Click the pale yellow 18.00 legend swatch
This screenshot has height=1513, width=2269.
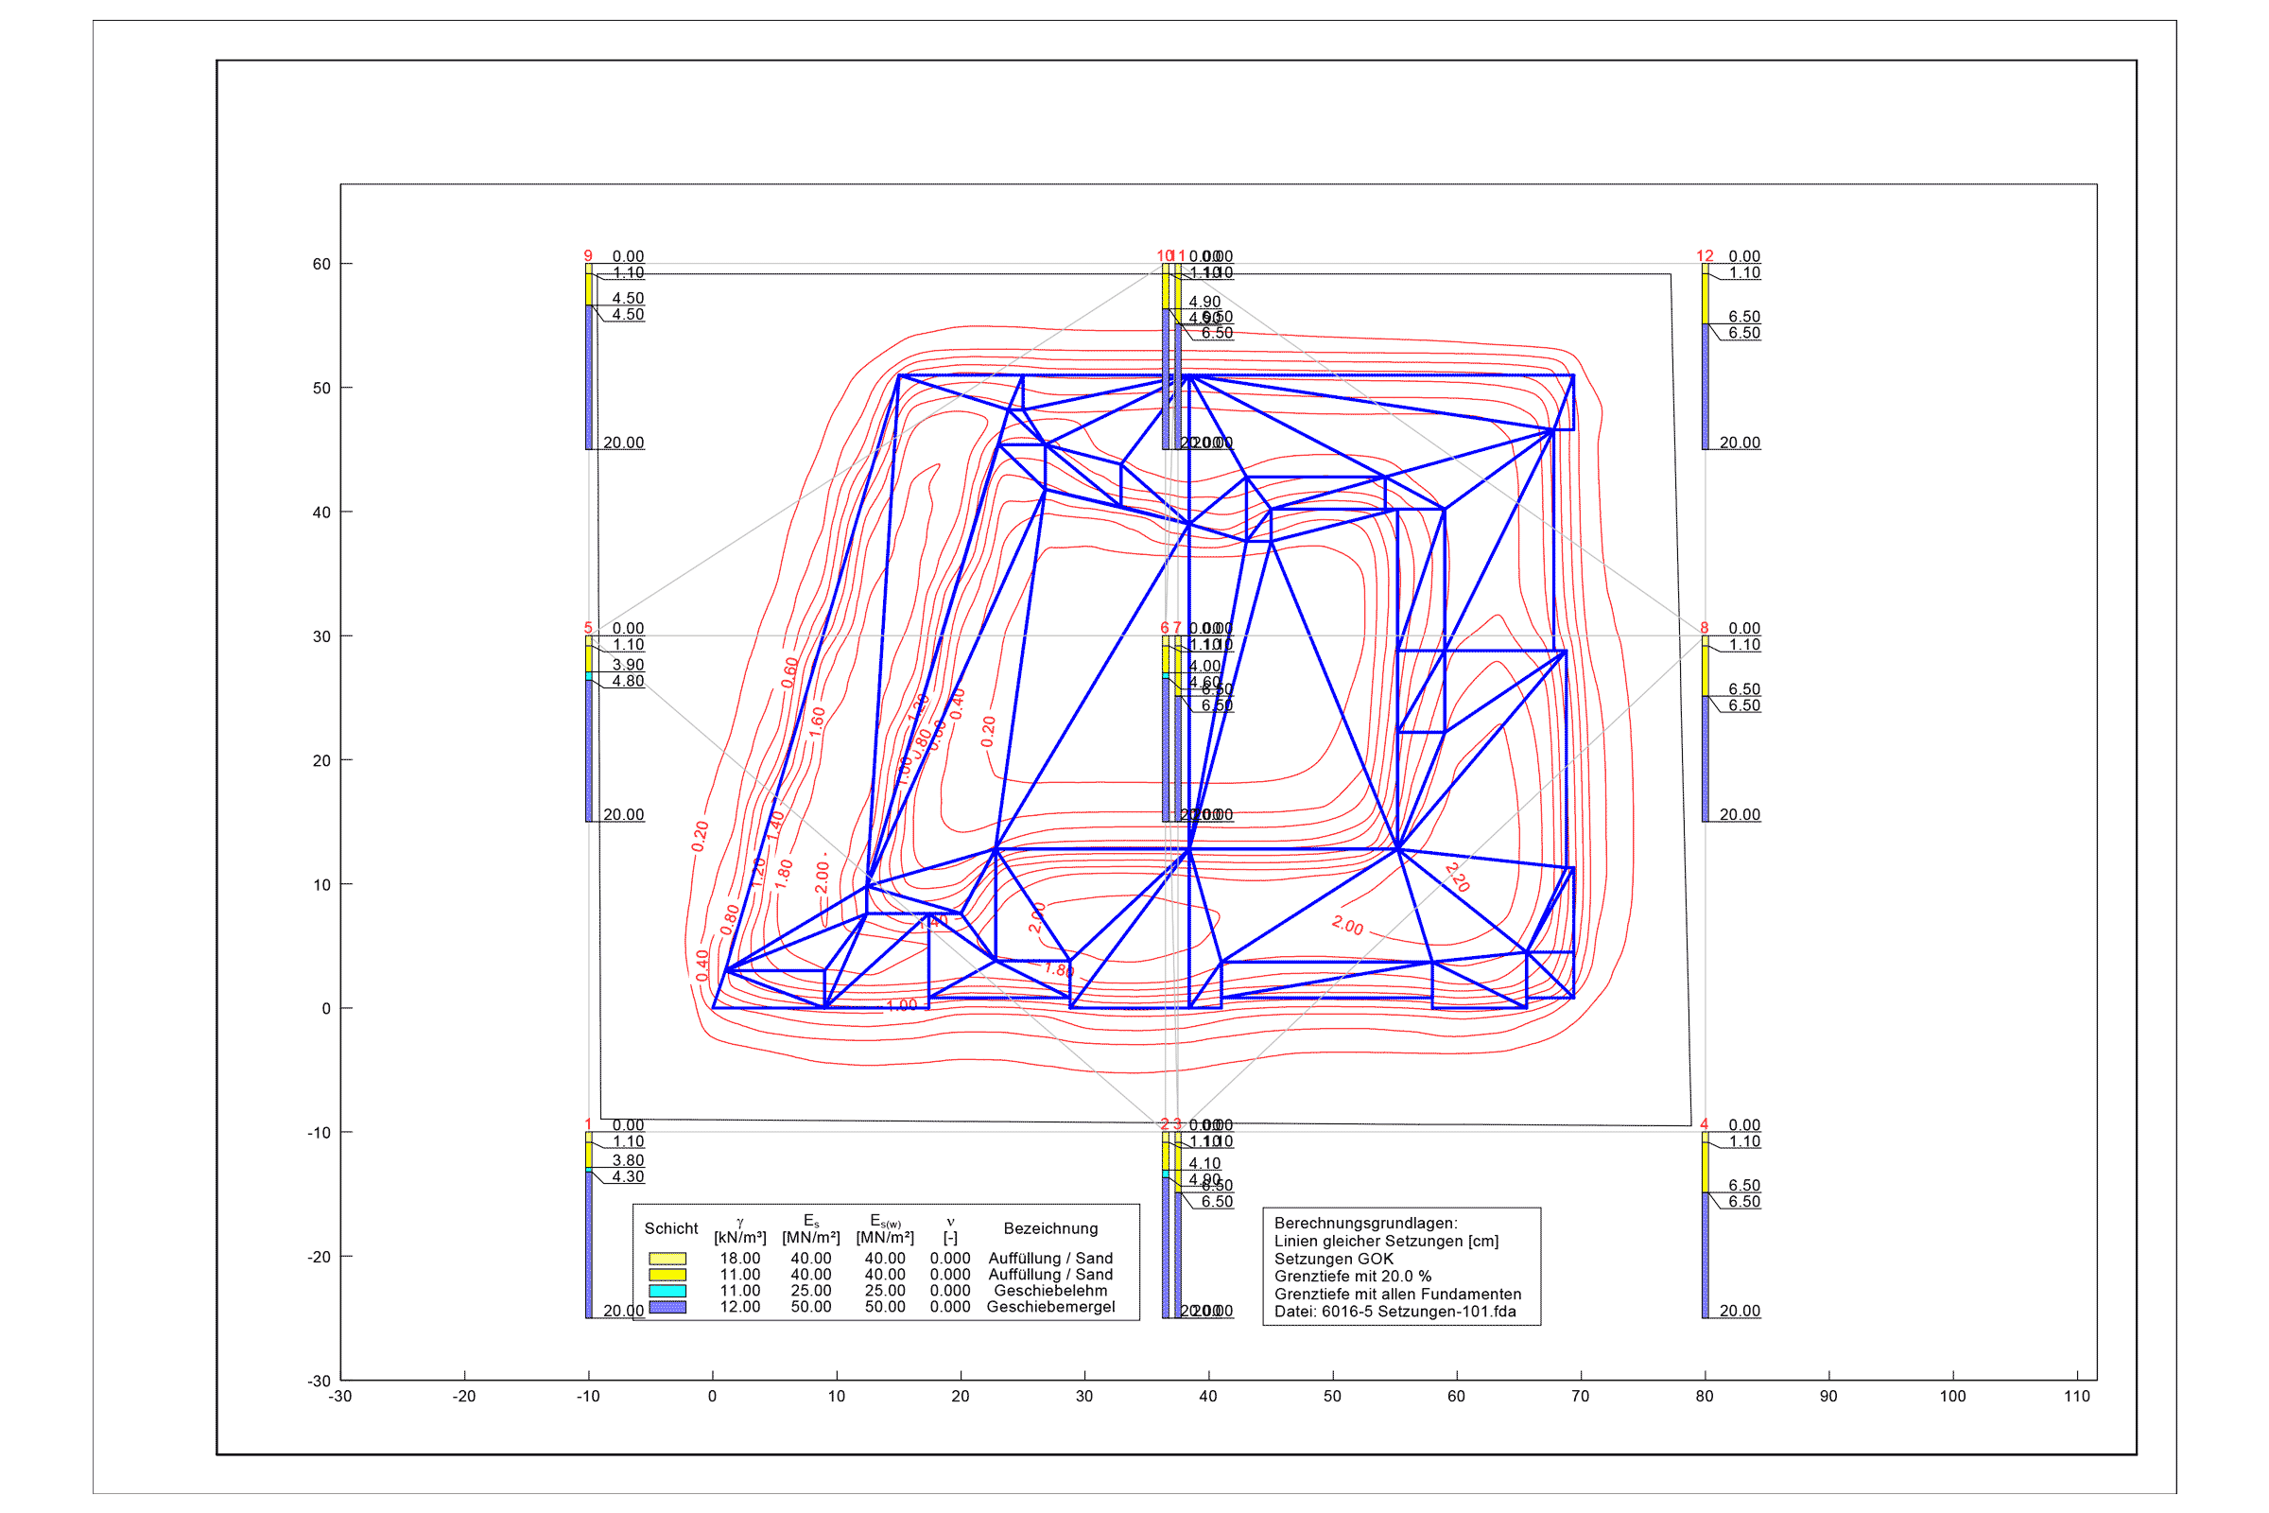[667, 1259]
